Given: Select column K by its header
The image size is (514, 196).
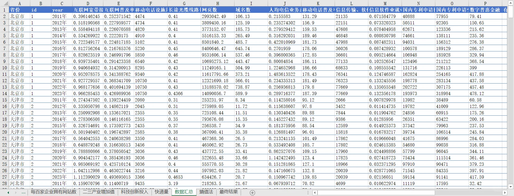Looking at the screenshot, I should point(318,3).
